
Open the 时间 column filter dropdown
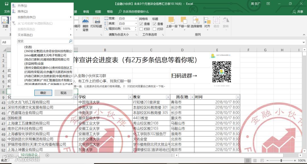(238, 97)
